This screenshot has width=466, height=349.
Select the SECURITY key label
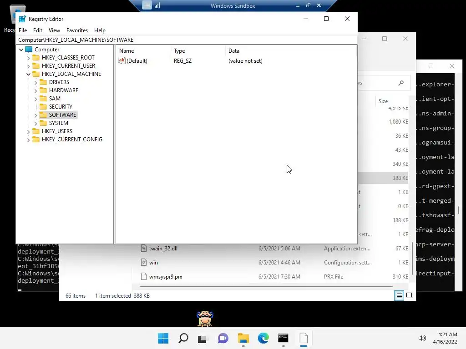click(x=61, y=106)
